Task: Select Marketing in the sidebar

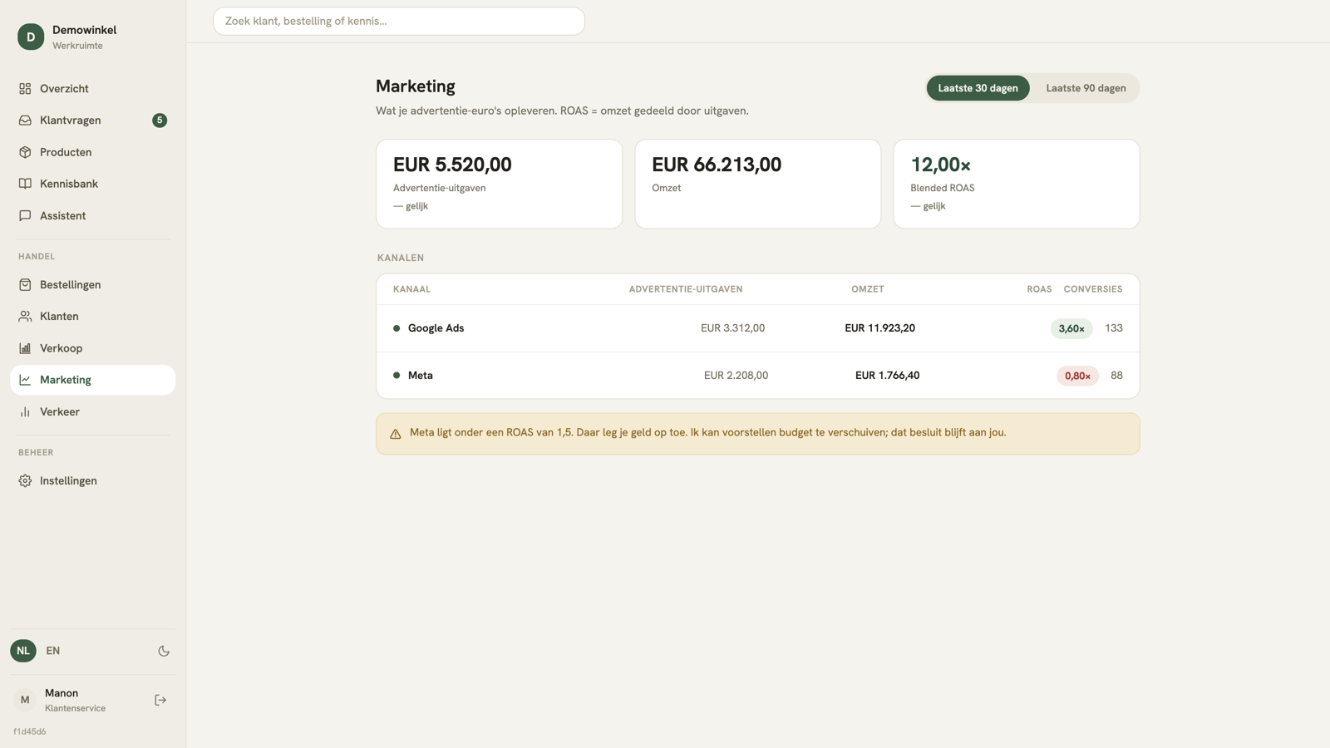Action: click(x=92, y=380)
